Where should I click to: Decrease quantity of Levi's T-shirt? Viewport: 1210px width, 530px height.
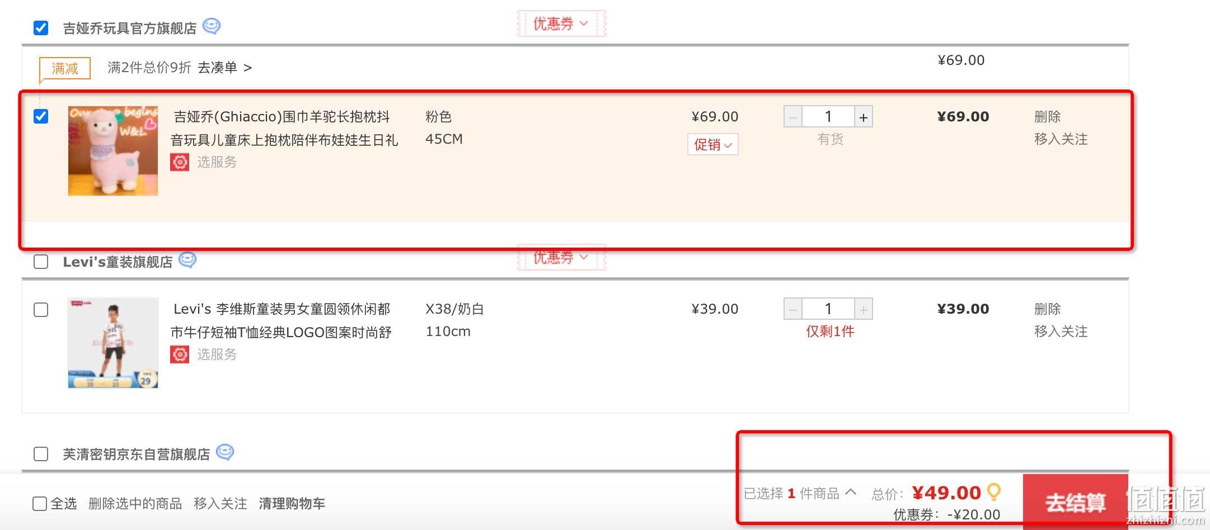(x=792, y=309)
